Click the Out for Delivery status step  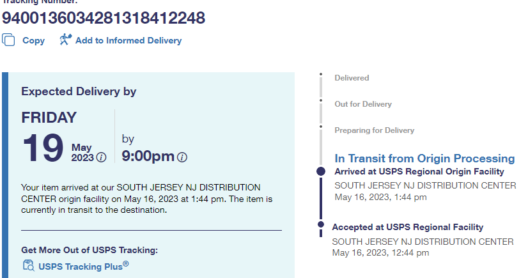(x=363, y=104)
